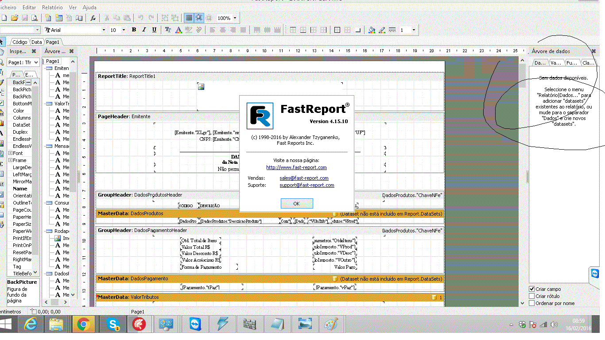This screenshot has width=605, height=340.
Task: Open the Page1 object selector dropdown
Action: click(x=35, y=62)
